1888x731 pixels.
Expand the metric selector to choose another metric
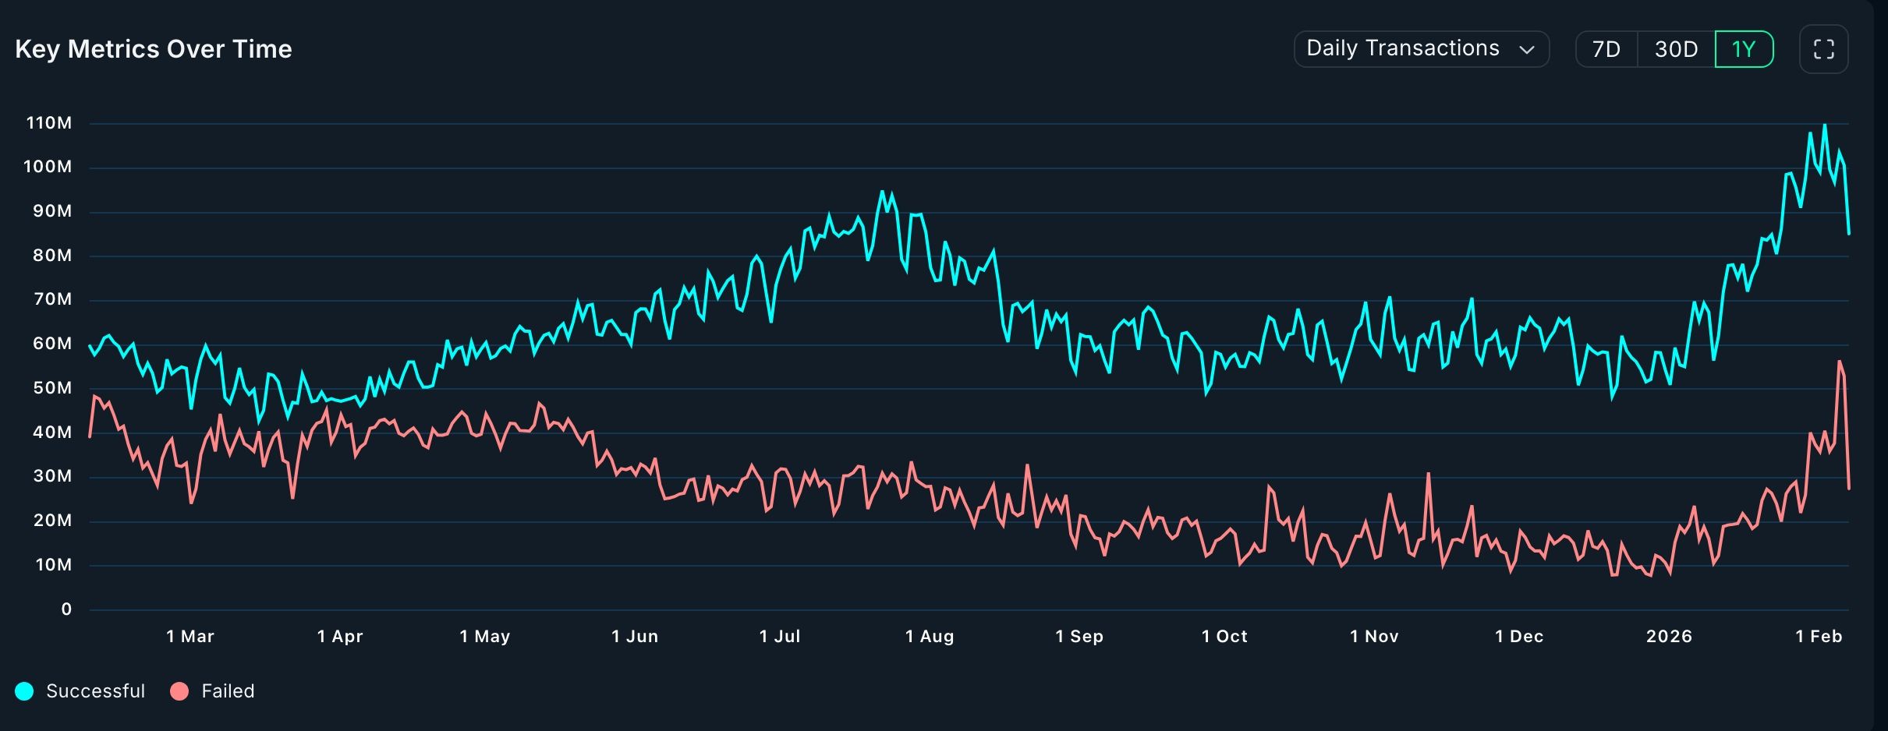pyautogui.click(x=1421, y=48)
